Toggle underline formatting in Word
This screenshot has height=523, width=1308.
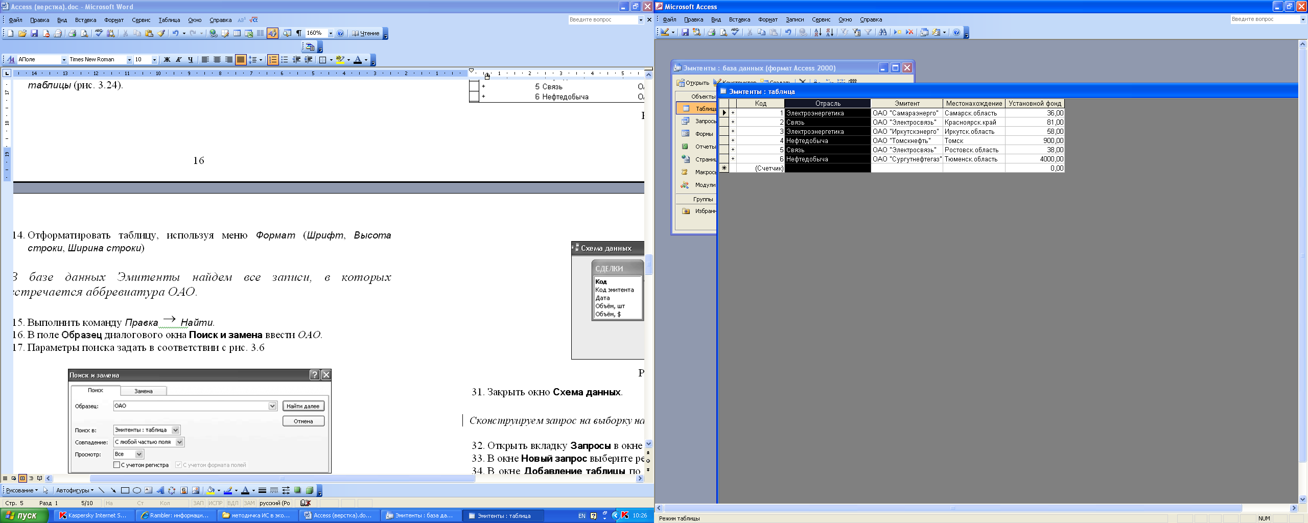(190, 60)
